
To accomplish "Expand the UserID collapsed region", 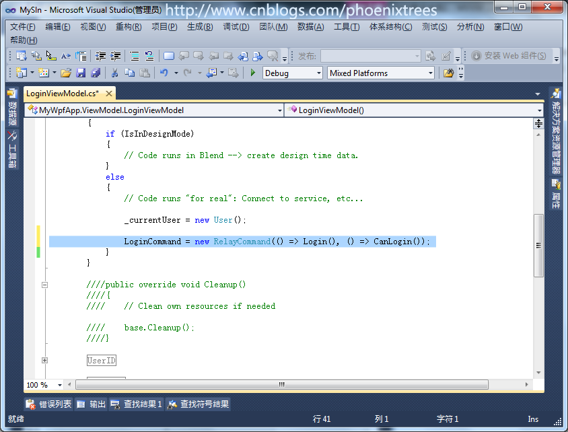I will (x=44, y=360).
